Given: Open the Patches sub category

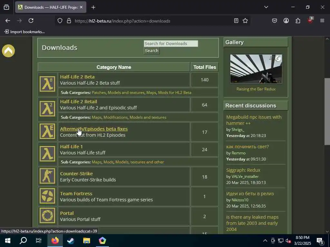Looking at the screenshot, I should pyautogui.click(x=99, y=93).
